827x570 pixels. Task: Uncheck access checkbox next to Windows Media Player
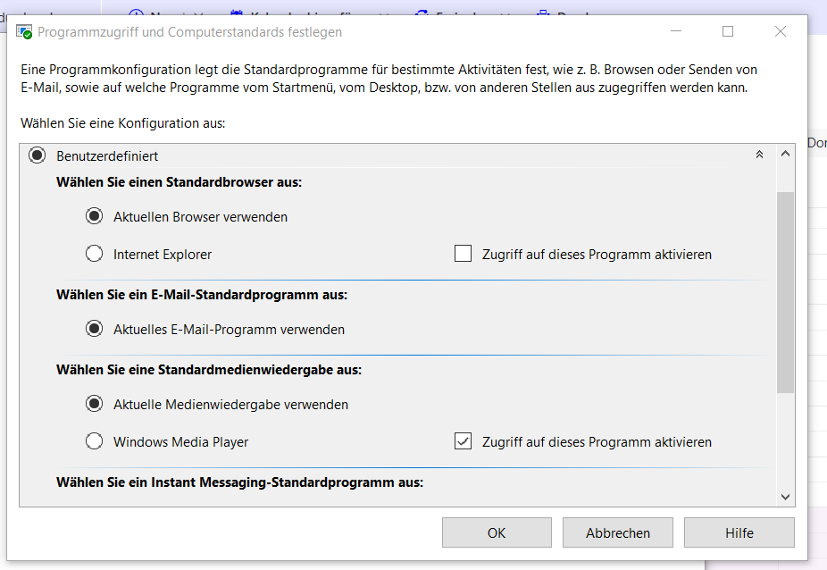[464, 441]
